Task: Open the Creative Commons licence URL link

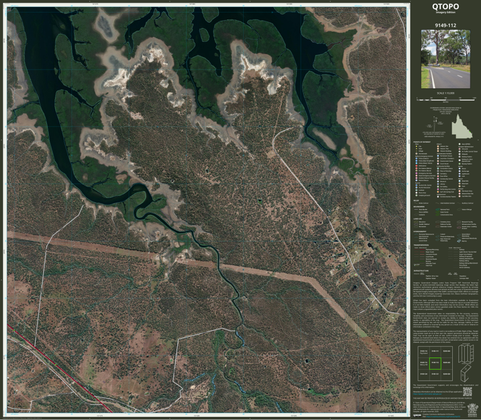Action: tap(443, 416)
